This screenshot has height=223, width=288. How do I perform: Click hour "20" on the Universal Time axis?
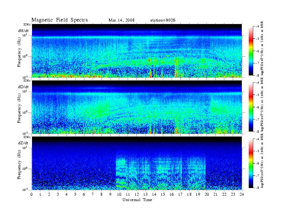(x=207, y=194)
